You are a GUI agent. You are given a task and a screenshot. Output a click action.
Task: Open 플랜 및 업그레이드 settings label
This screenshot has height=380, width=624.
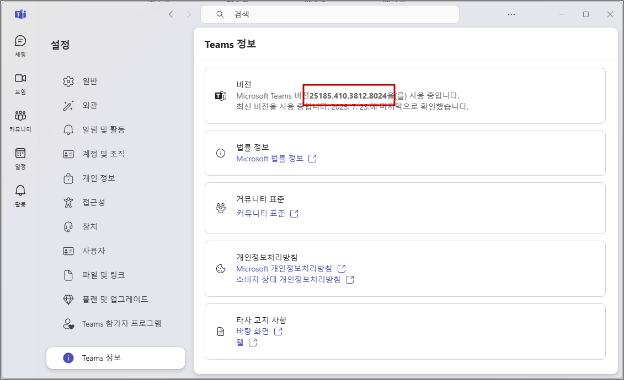coord(115,300)
